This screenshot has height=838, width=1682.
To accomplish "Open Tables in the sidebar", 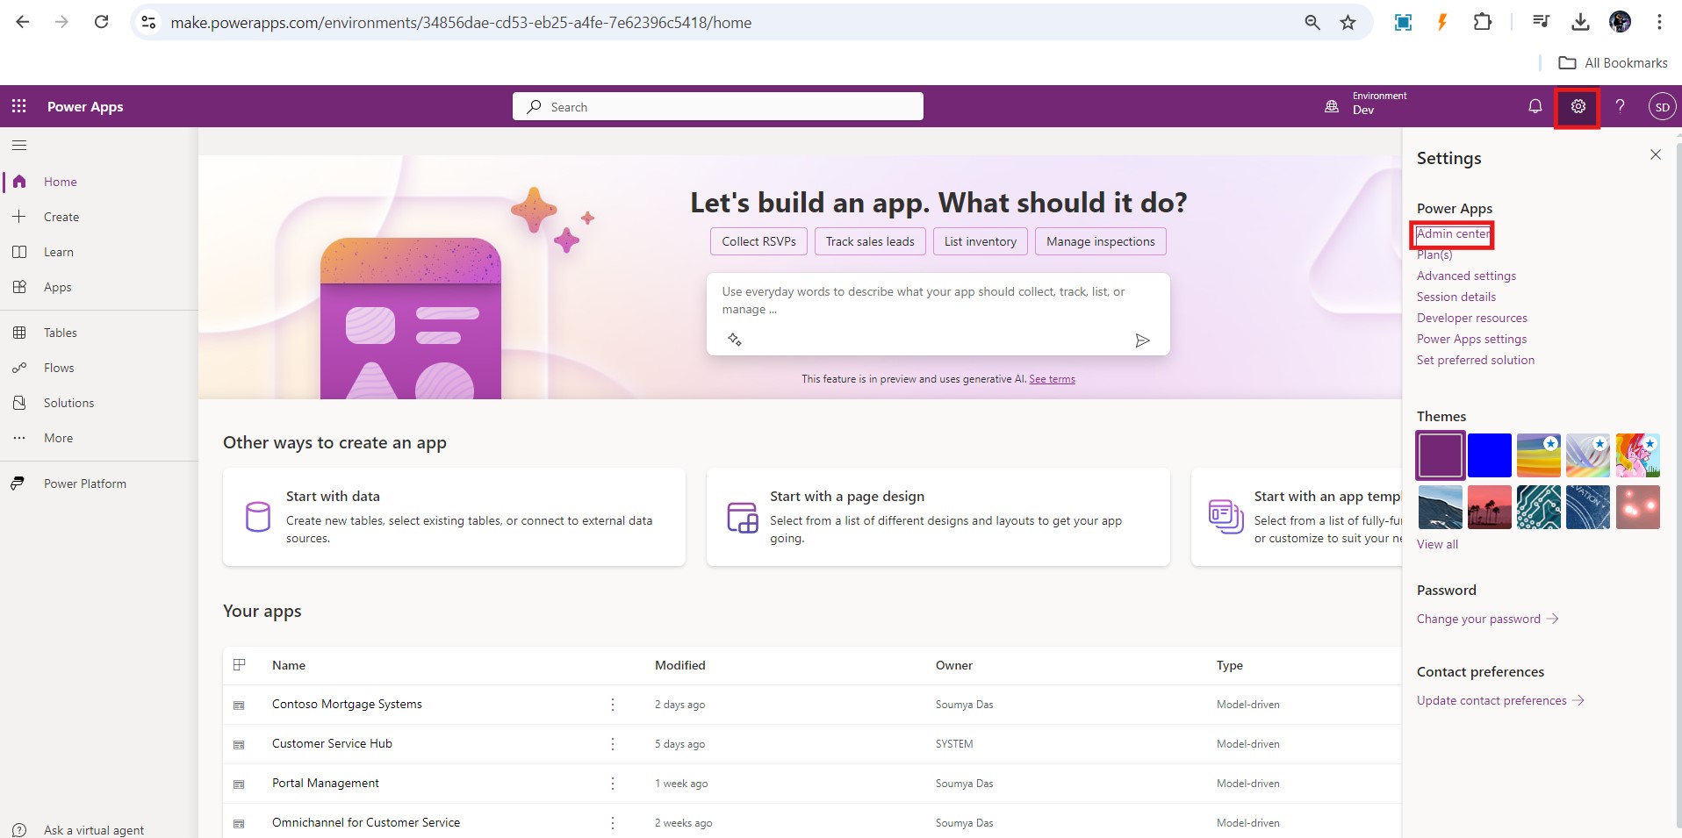I will pos(60,333).
